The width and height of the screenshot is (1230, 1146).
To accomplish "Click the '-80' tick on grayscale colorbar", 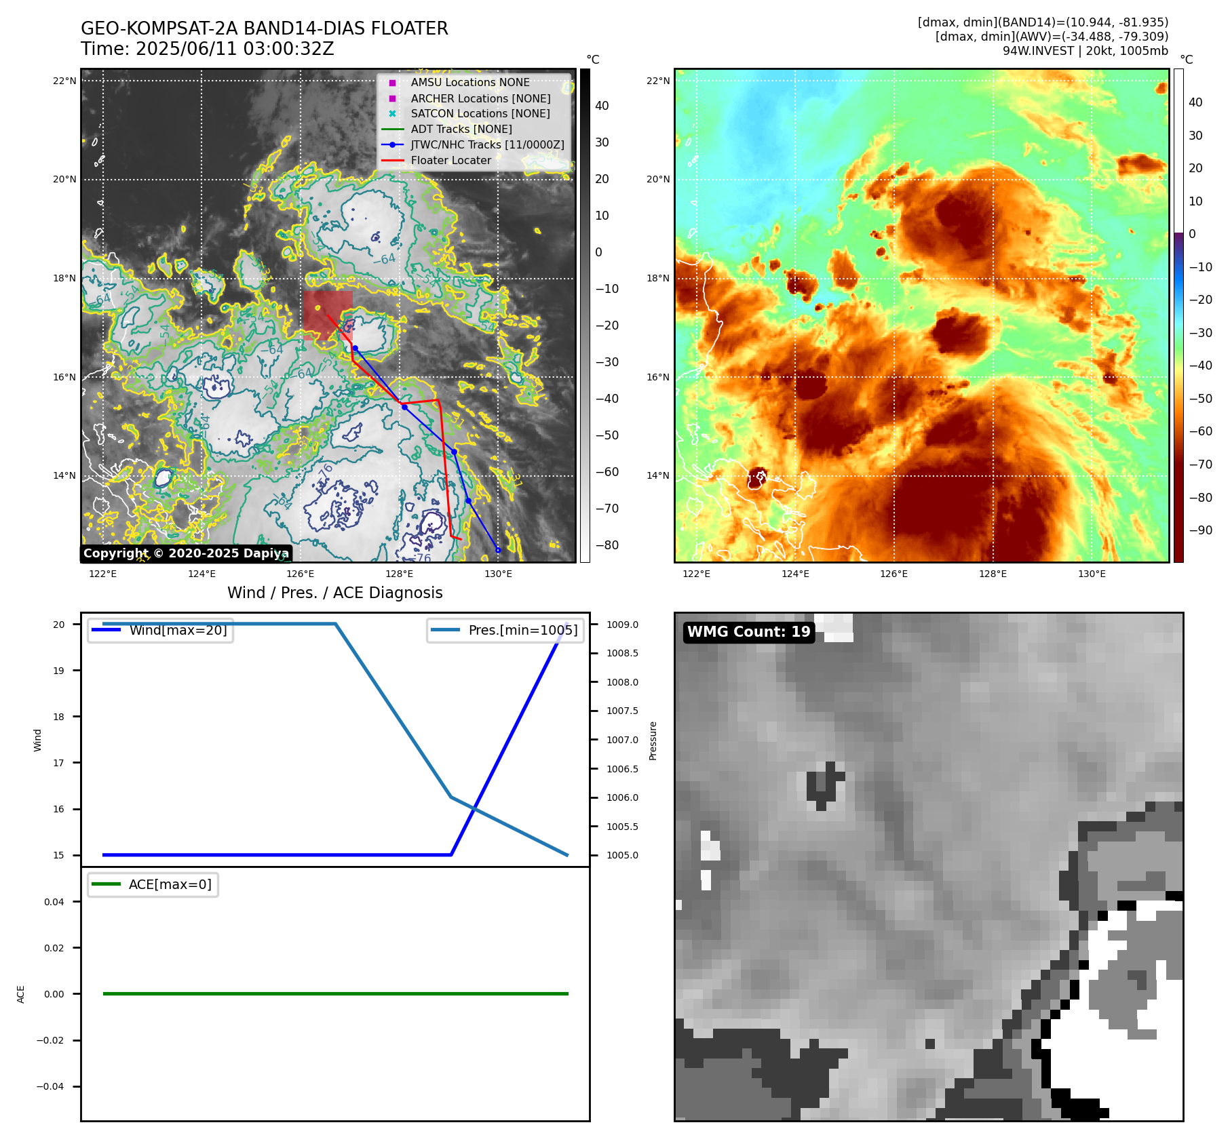I will [x=607, y=545].
